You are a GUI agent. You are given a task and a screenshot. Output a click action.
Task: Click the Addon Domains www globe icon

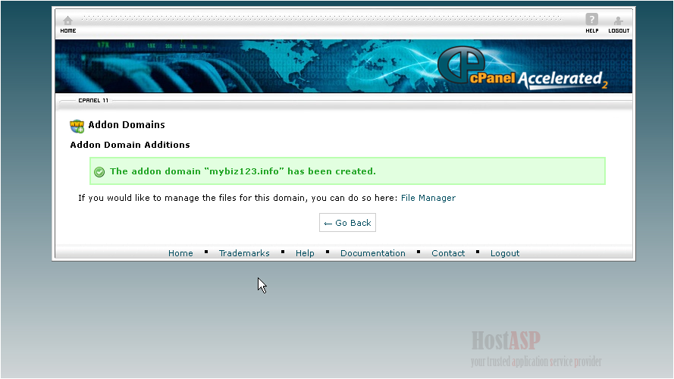[x=77, y=126]
